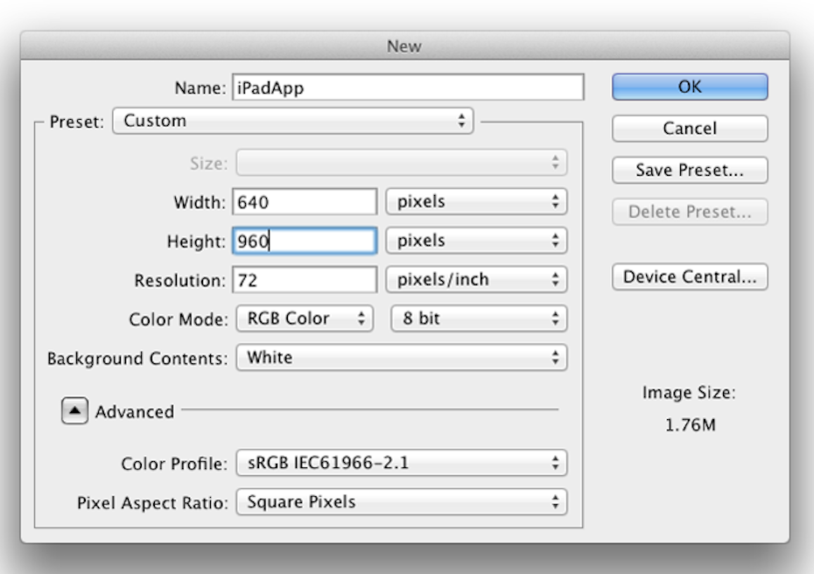The image size is (814, 574).
Task: Click the OK button
Action: [x=690, y=87]
